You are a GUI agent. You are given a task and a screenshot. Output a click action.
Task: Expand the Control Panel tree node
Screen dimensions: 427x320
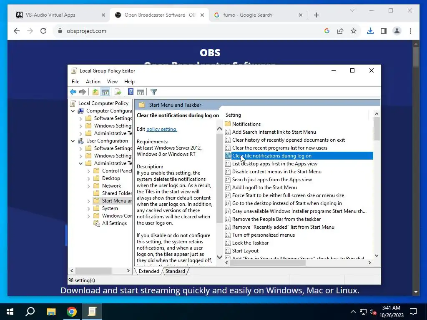click(88, 171)
